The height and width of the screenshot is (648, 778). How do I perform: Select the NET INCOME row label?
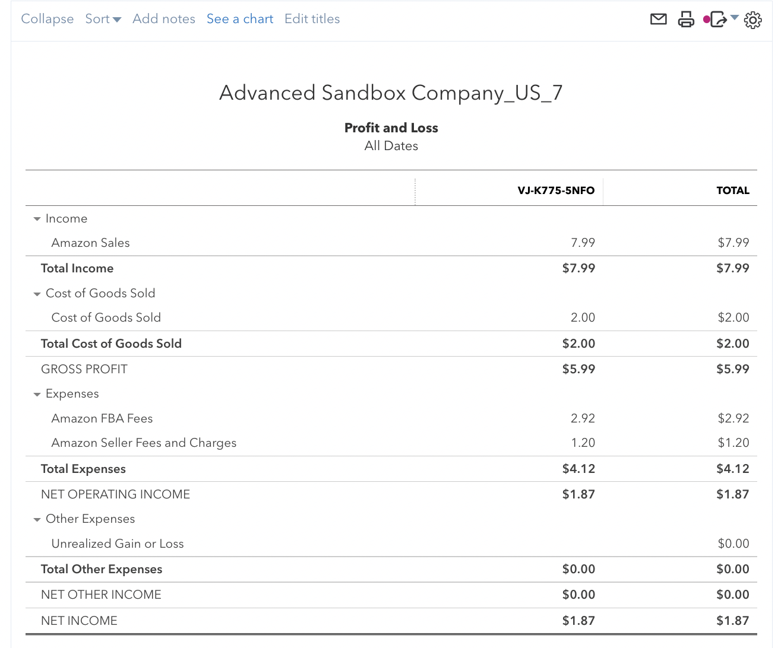click(x=79, y=621)
